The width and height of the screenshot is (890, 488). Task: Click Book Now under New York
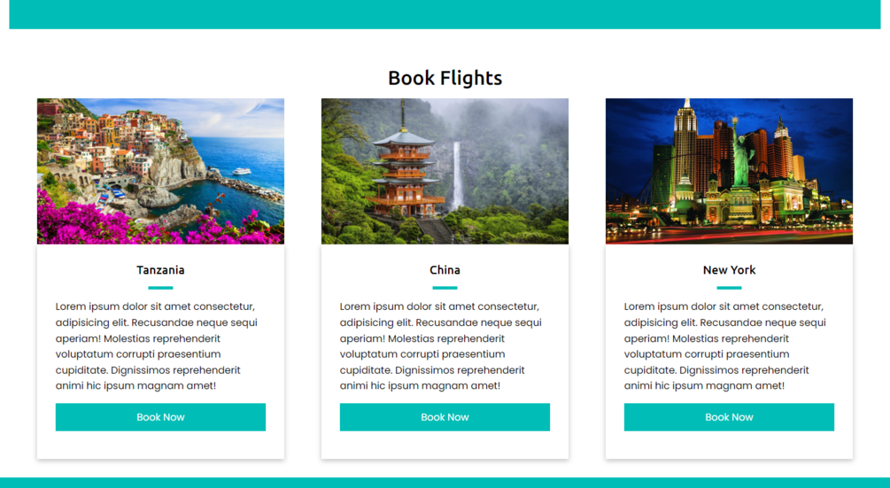pos(730,417)
